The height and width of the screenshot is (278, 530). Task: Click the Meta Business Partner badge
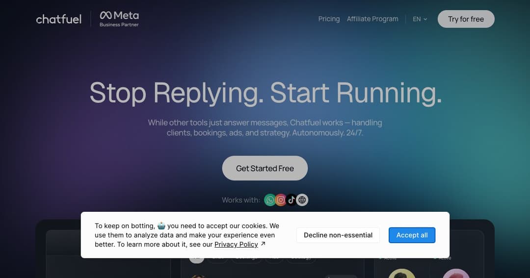(x=119, y=19)
